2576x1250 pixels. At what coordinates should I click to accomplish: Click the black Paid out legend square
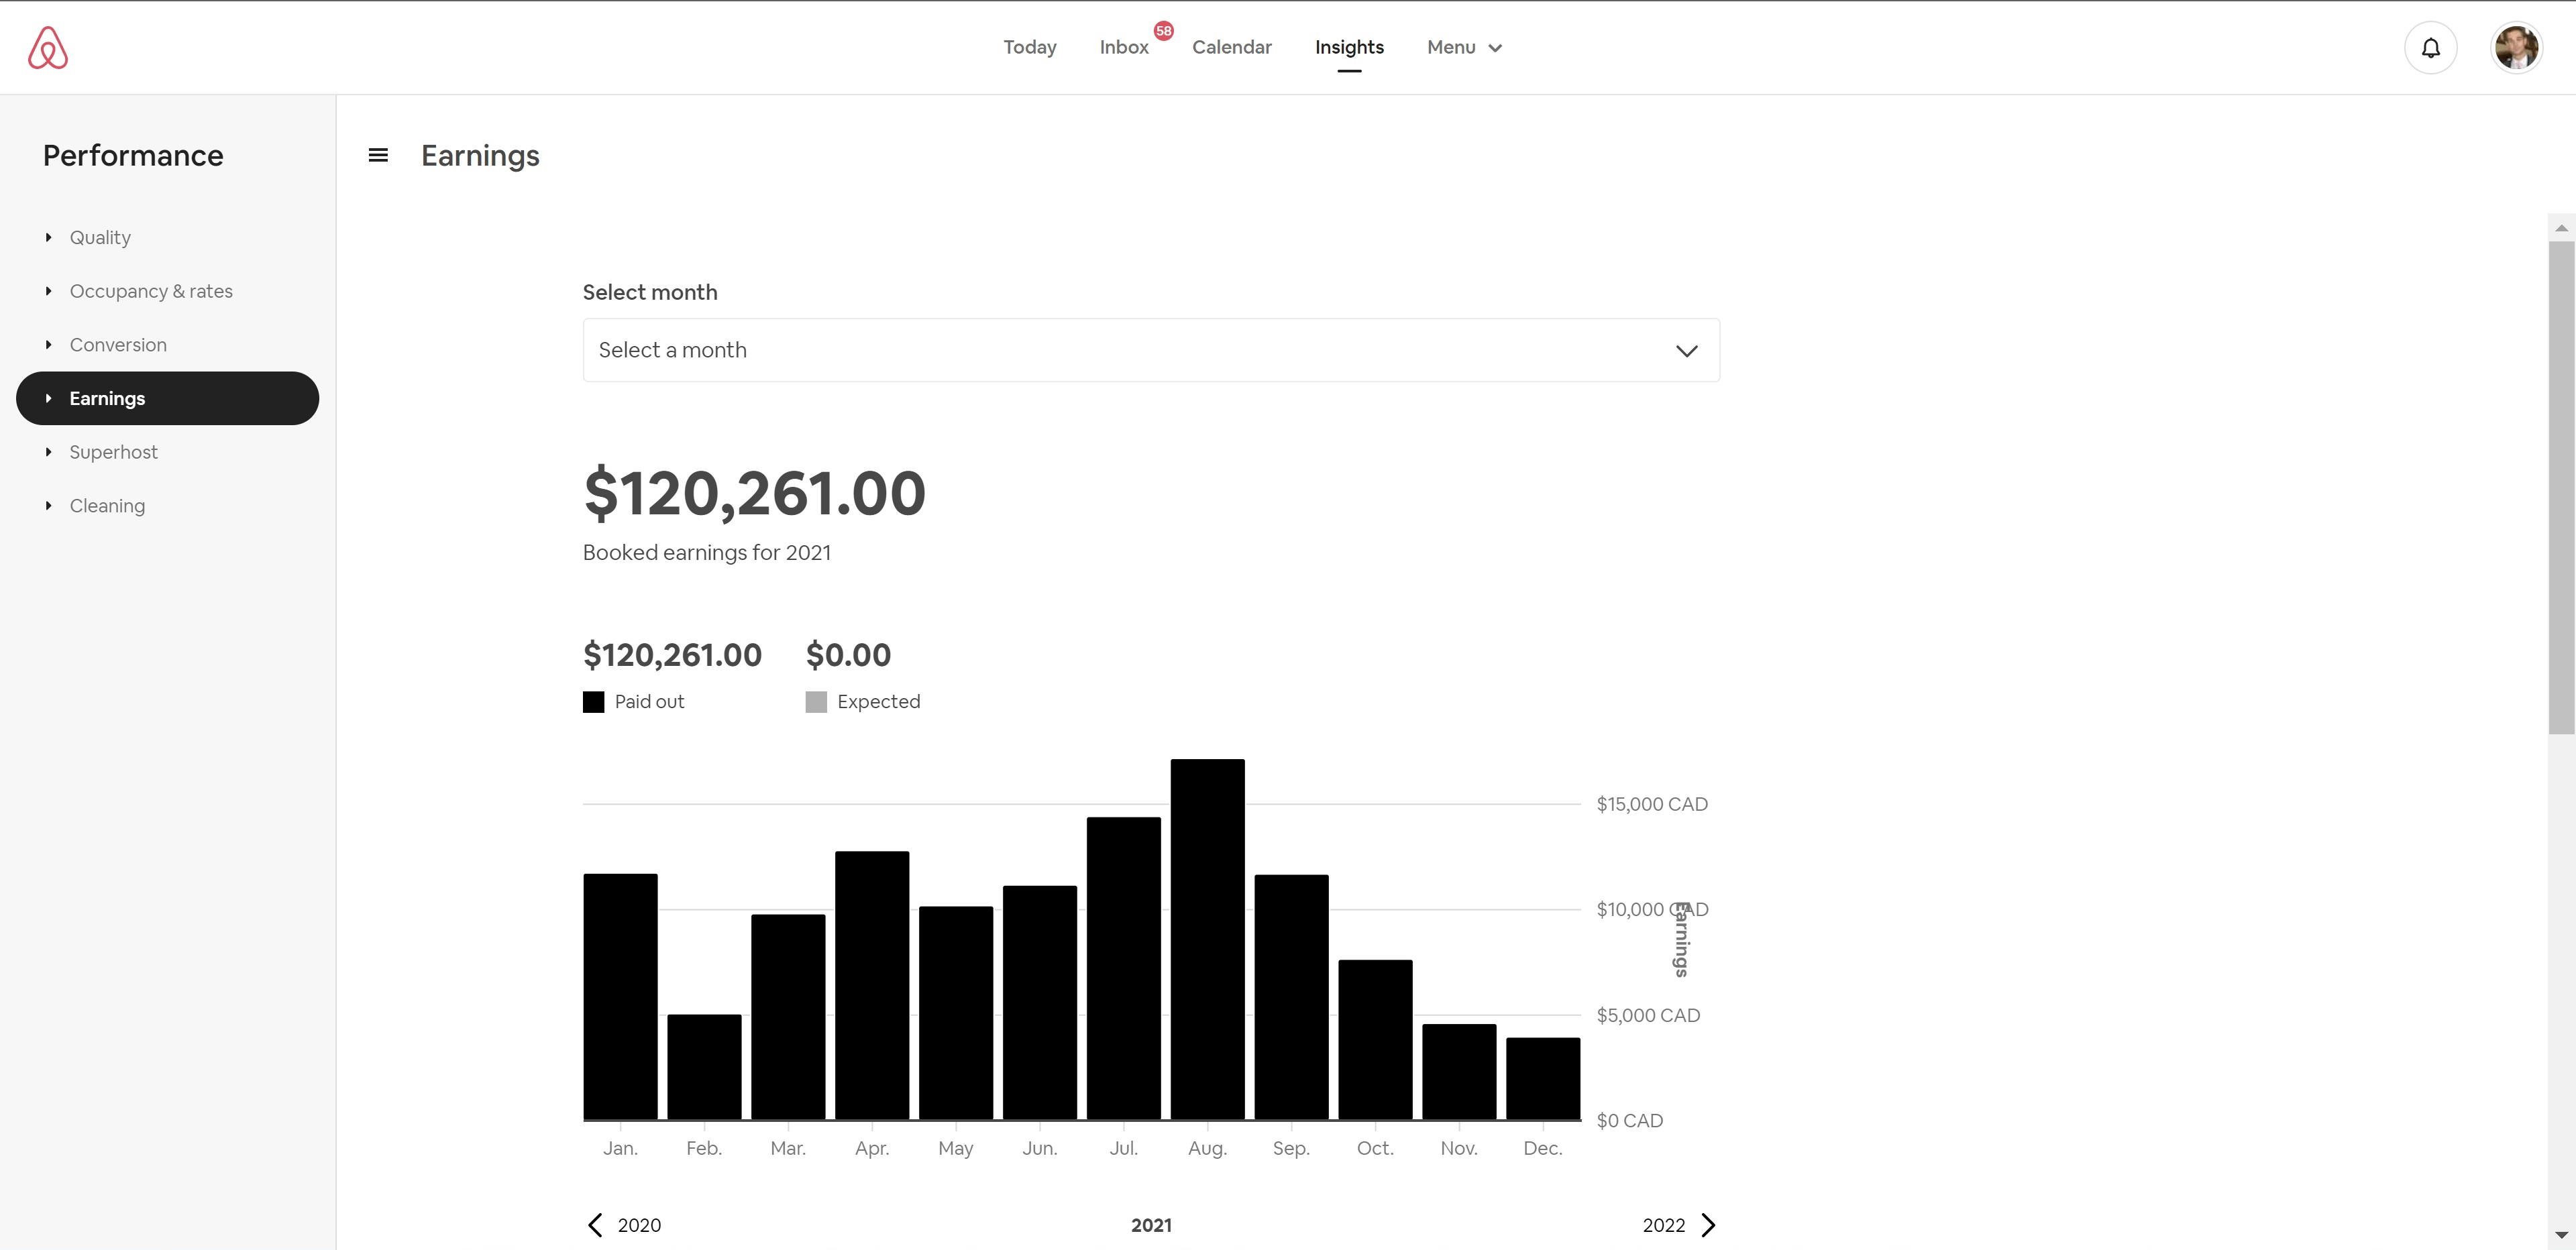click(x=594, y=702)
